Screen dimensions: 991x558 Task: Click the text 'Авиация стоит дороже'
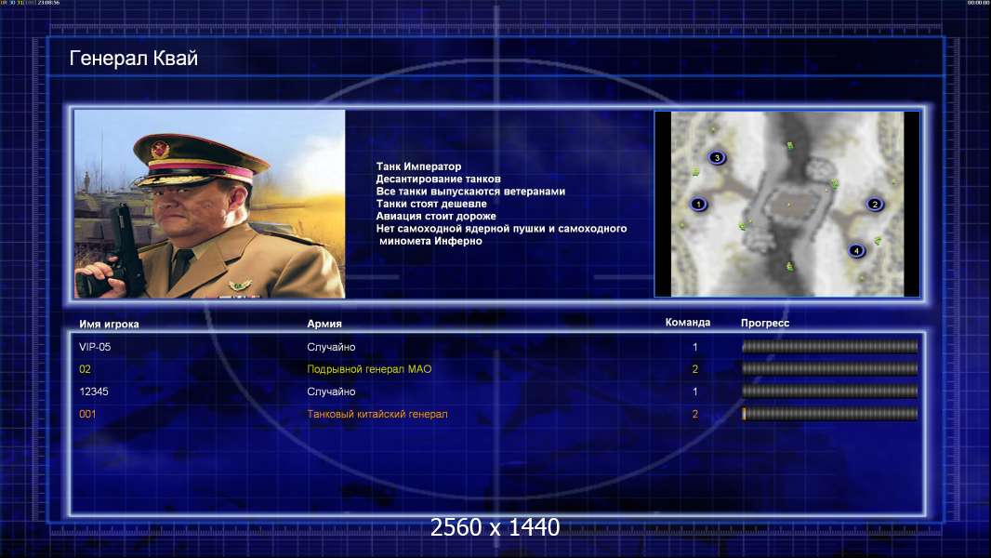click(x=435, y=216)
